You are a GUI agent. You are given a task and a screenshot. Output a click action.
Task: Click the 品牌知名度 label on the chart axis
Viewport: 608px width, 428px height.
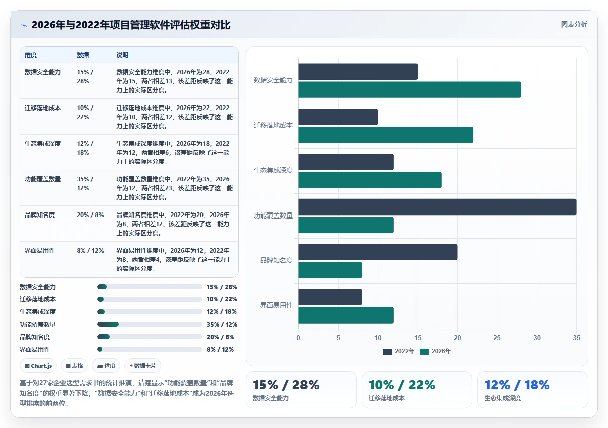(x=277, y=260)
